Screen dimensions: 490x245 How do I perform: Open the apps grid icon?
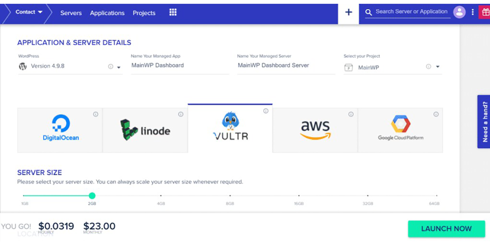click(173, 13)
